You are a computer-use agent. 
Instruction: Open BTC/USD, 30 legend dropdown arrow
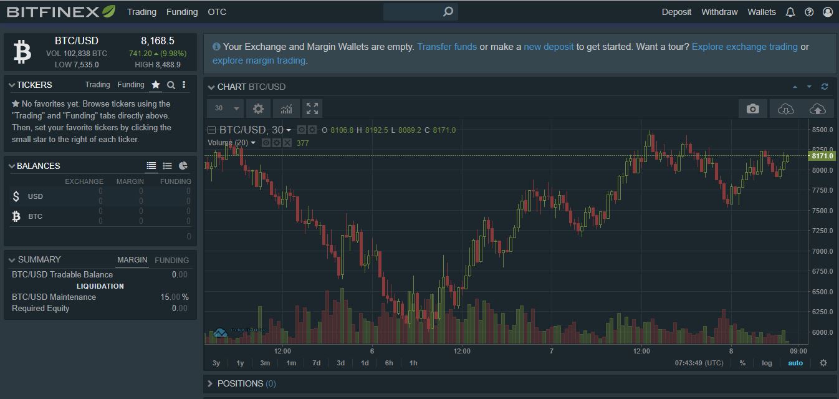point(289,130)
